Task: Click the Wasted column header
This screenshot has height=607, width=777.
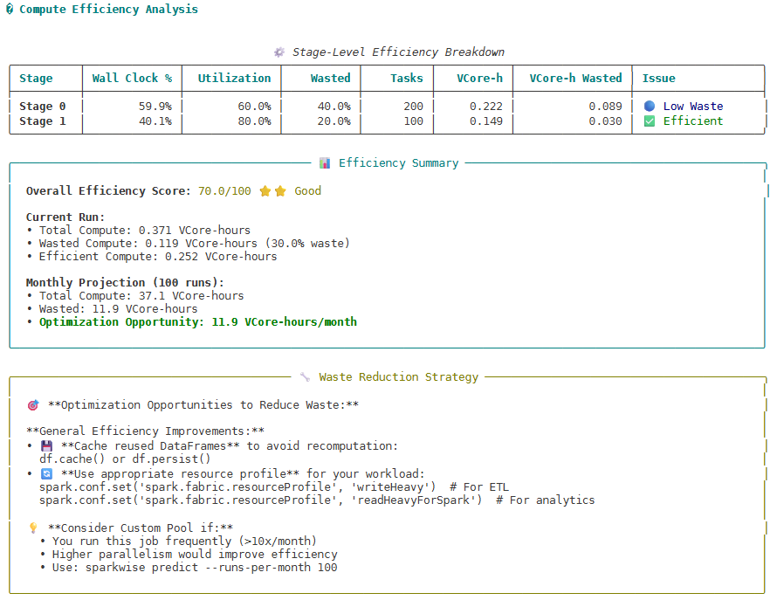Action: pyautogui.click(x=331, y=79)
